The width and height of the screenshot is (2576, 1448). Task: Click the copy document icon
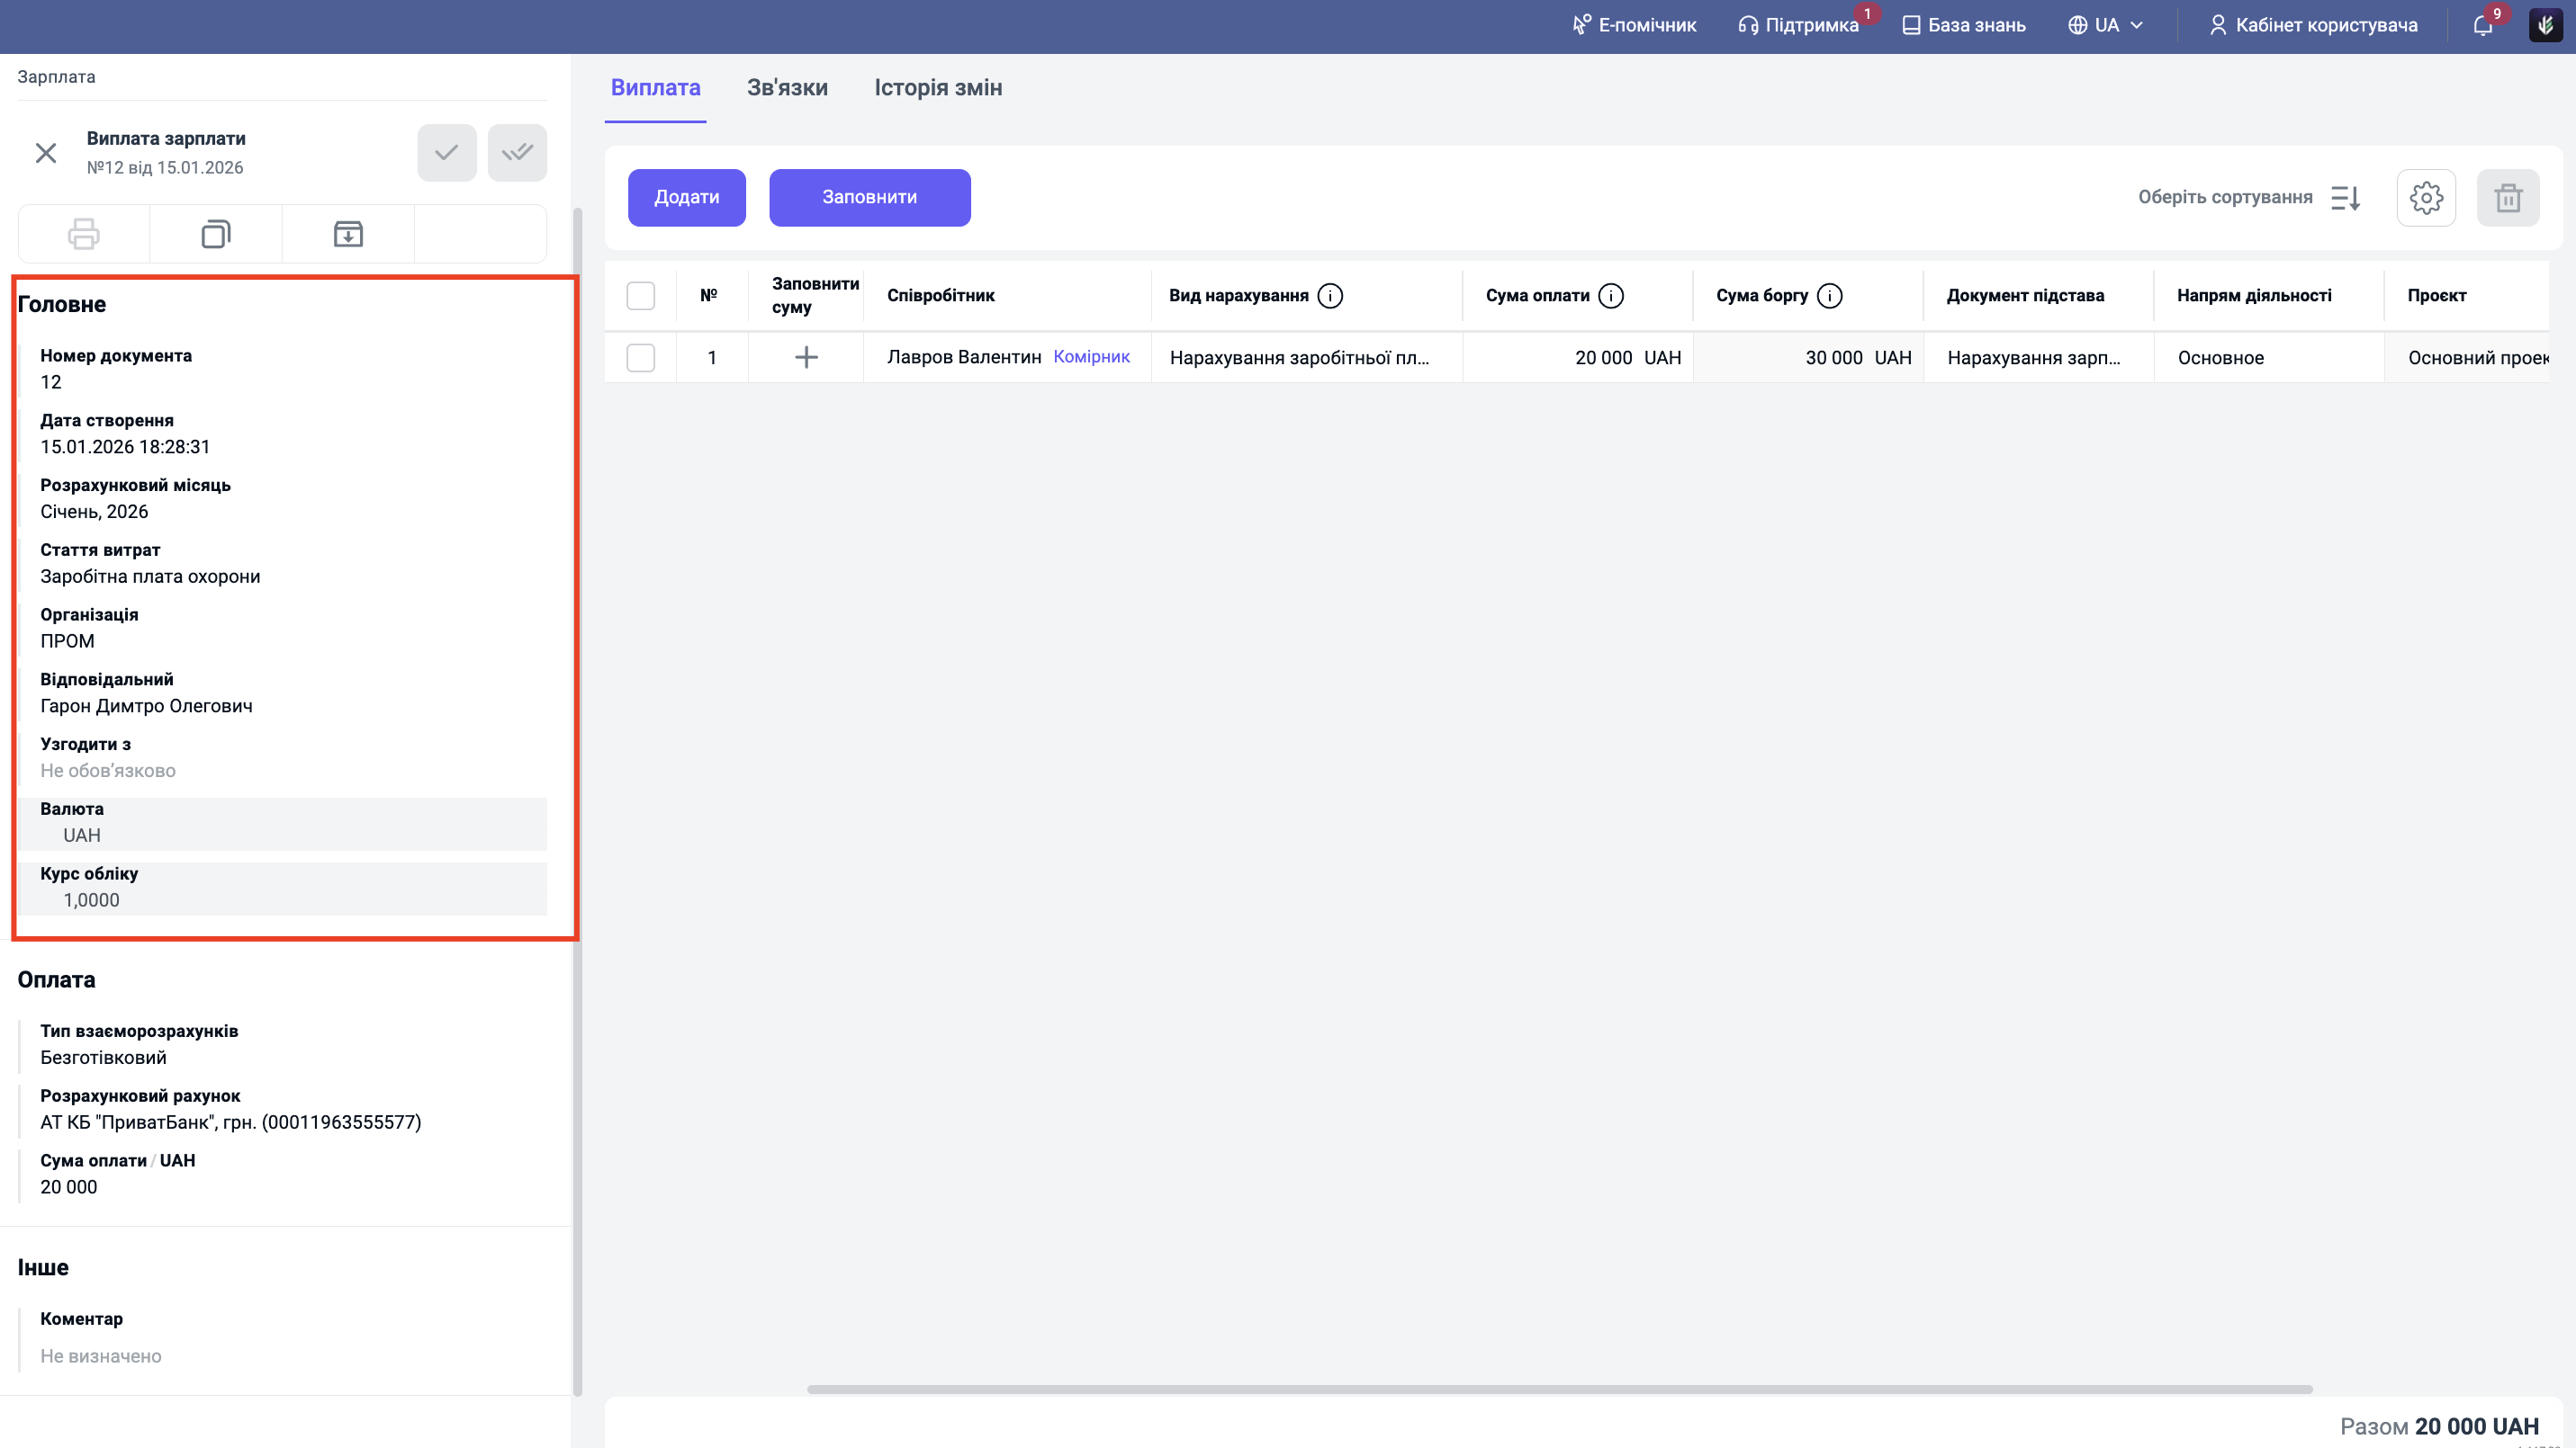click(216, 234)
